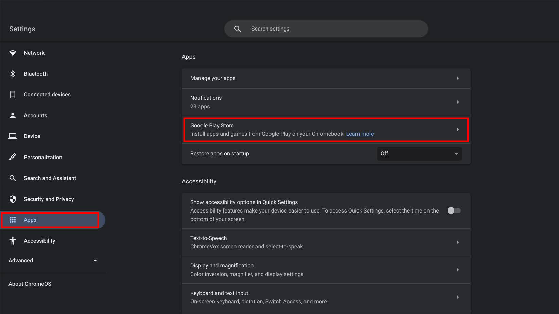Screen dimensions: 559x314
Task: Click the Network wifi icon in sidebar
Action: pyautogui.click(x=13, y=53)
